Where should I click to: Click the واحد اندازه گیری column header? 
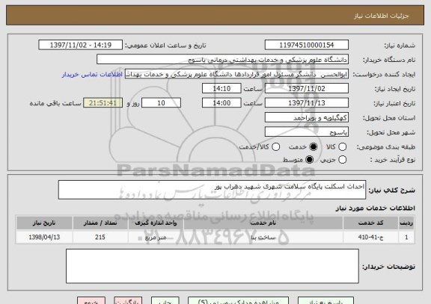156,223
